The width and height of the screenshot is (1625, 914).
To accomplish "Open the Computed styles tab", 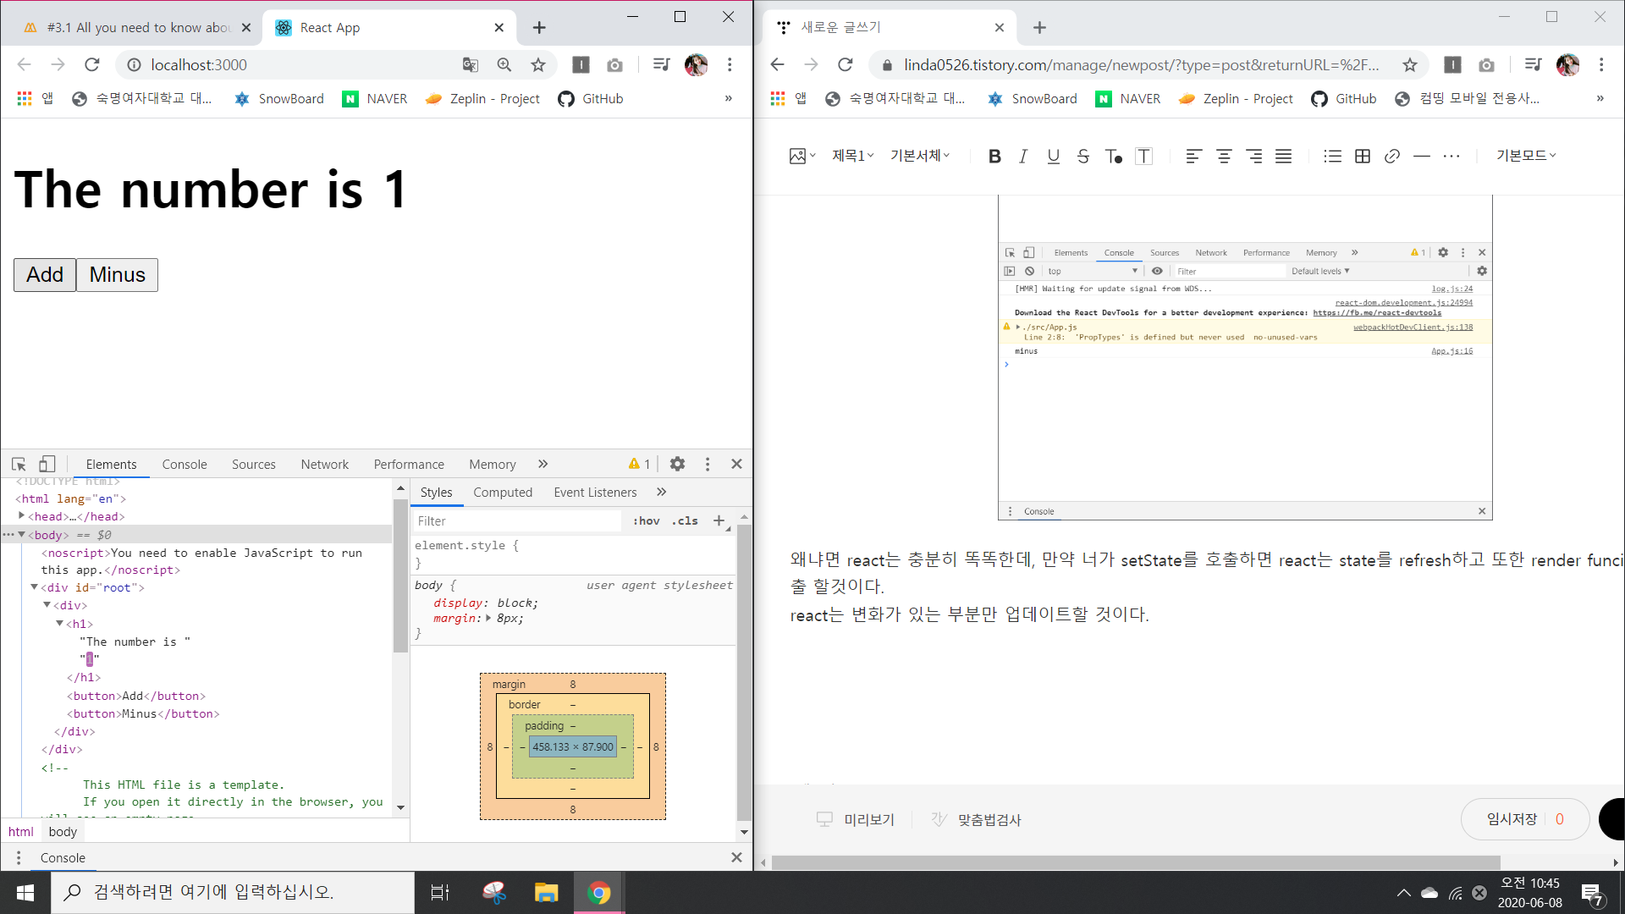I will [x=503, y=493].
